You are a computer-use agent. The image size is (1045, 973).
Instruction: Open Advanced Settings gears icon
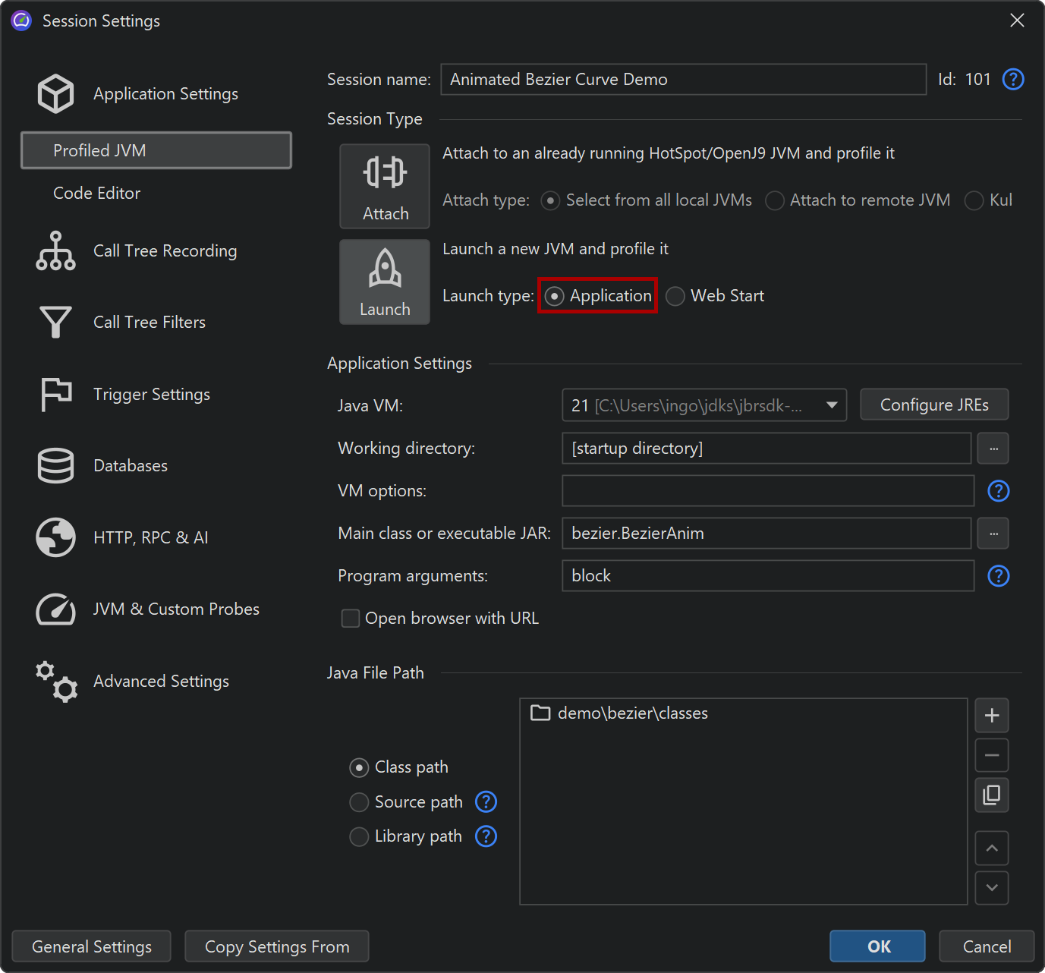pyautogui.click(x=55, y=682)
